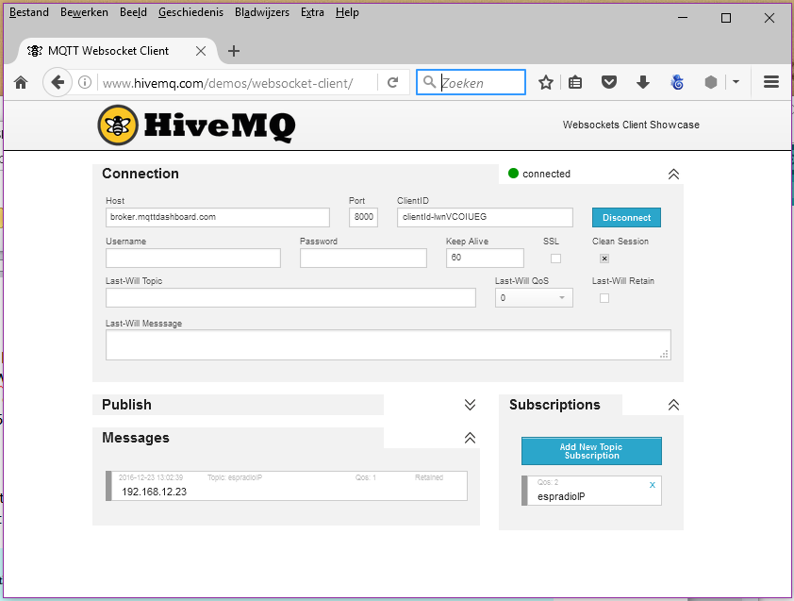Save to Pocket icon
The width and height of the screenshot is (794, 601).
(x=608, y=82)
